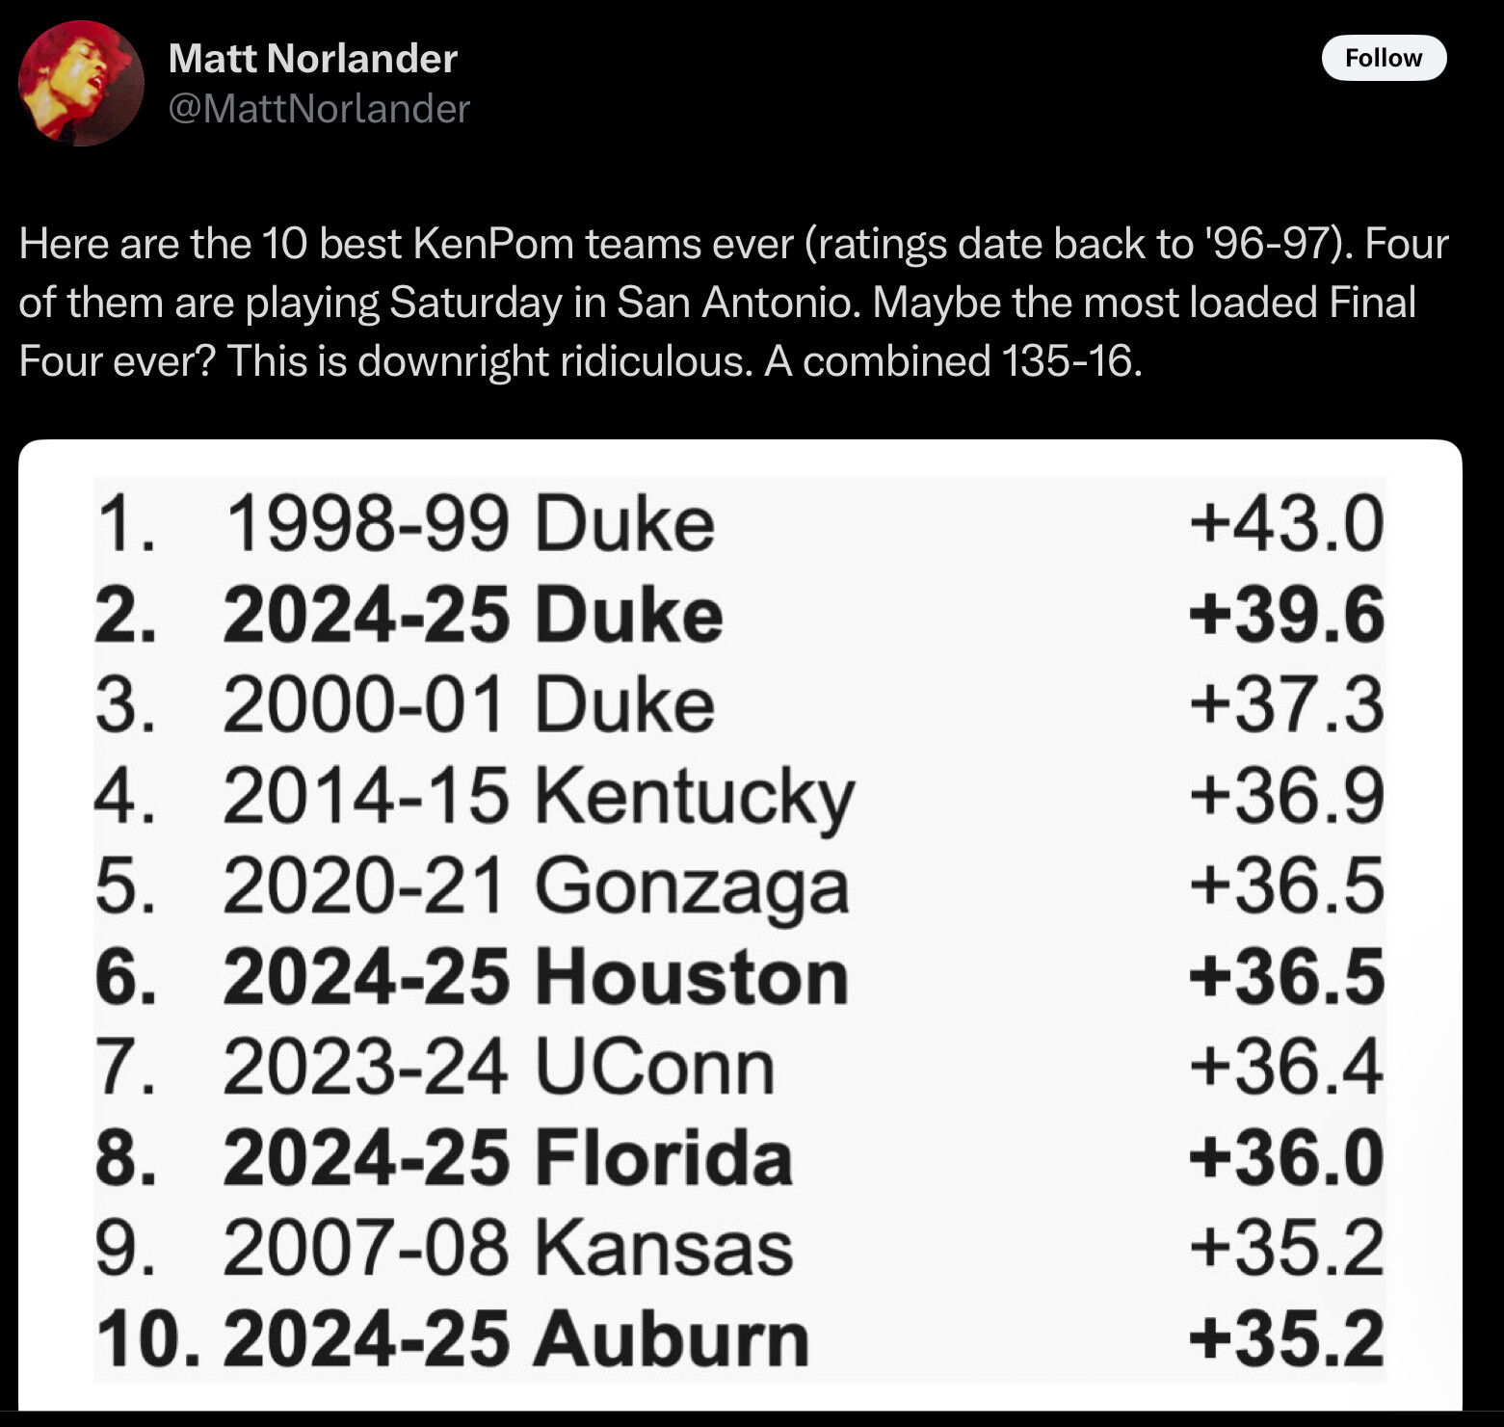Click the 2024-25 Florida entry

pos(507,1157)
